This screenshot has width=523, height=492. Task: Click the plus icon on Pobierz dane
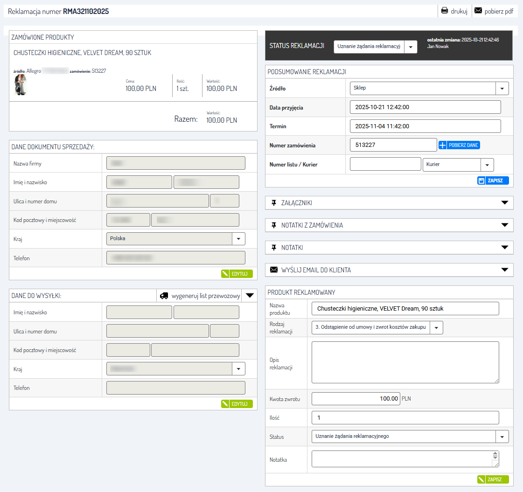(443, 146)
